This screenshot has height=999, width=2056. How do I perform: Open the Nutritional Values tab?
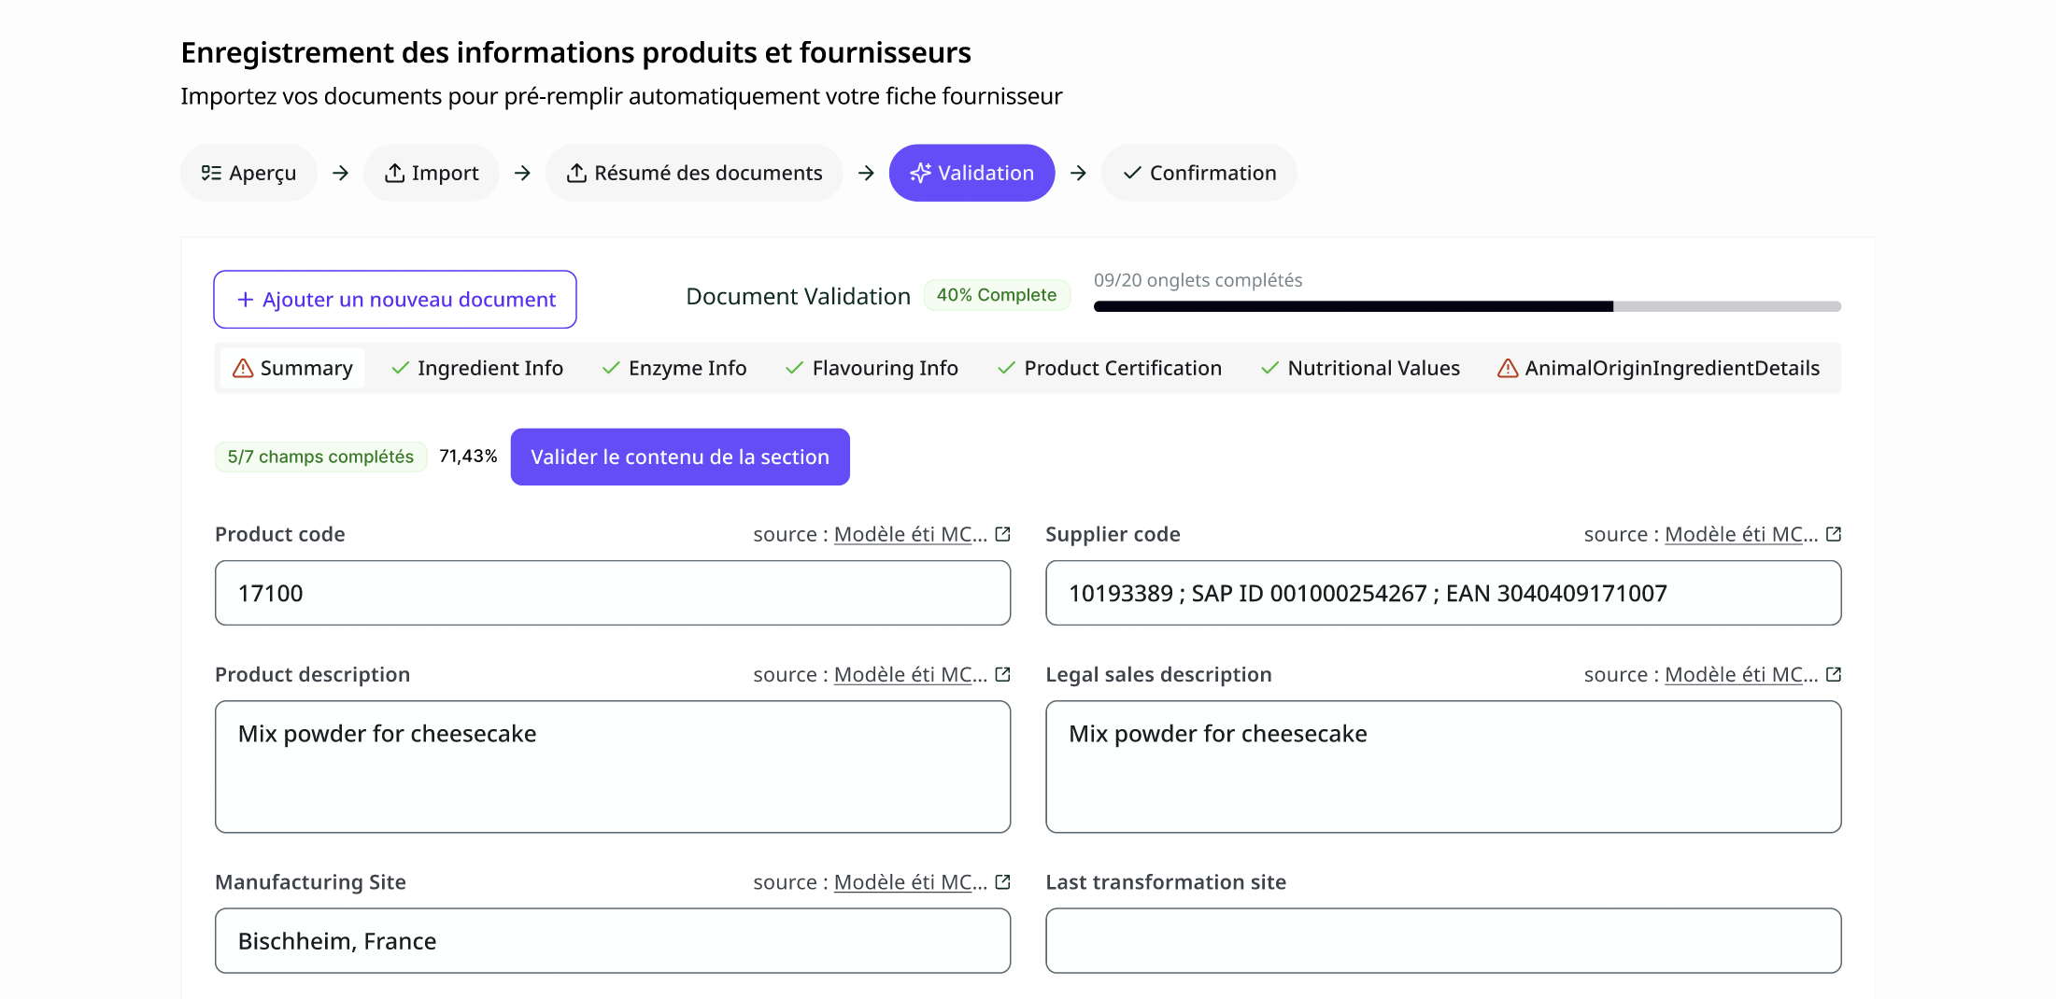pyautogui.click(x=1360, y=369)
